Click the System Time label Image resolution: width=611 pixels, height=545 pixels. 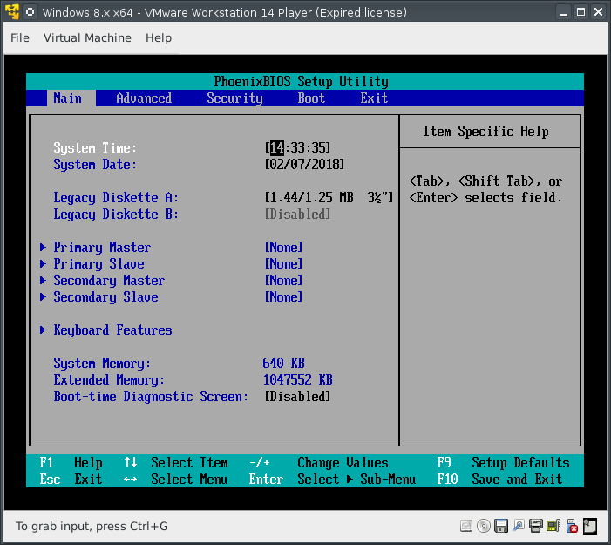tap(95, 148)
